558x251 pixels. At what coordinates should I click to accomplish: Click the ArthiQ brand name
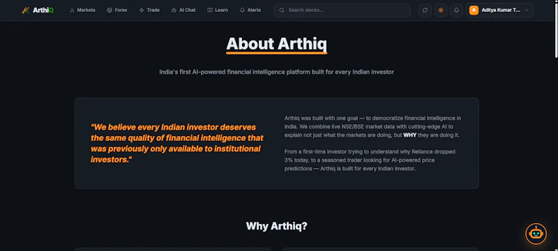tap(43, 10)
